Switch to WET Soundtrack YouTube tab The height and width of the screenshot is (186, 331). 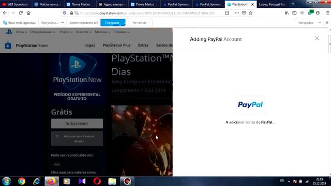click(x=16, y=4)
